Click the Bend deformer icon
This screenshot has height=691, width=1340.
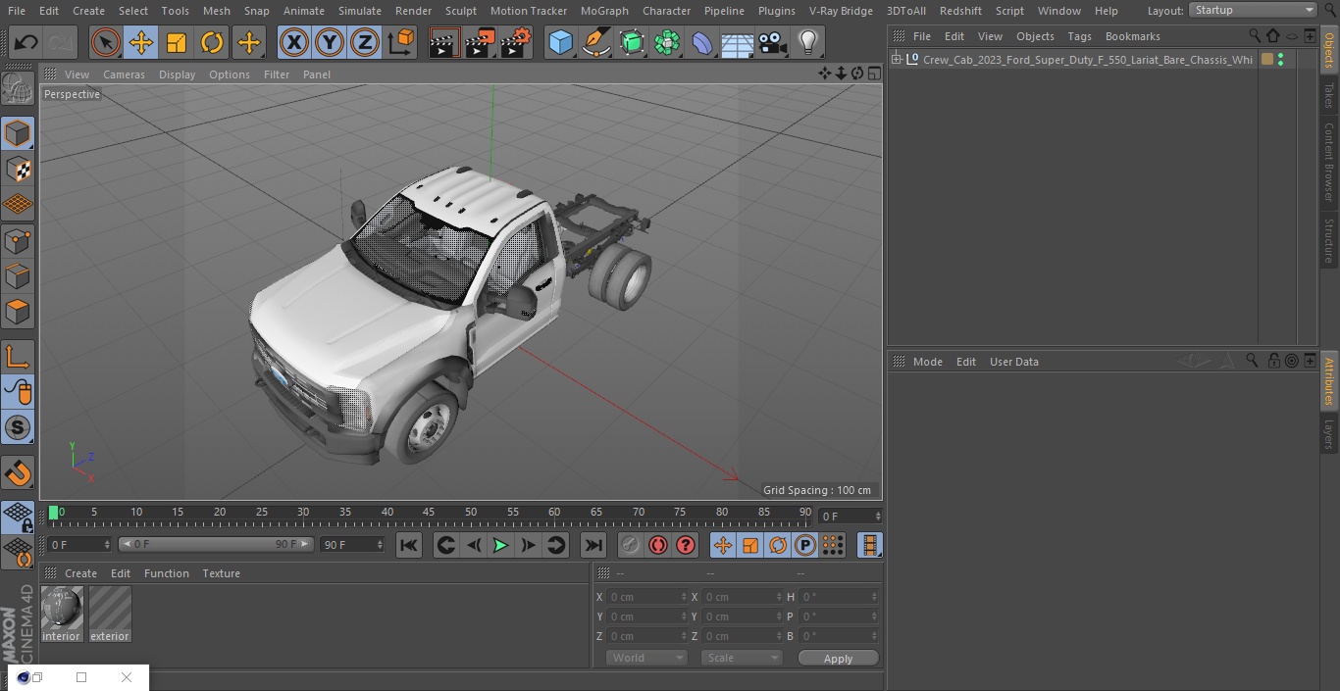(702, 42)
